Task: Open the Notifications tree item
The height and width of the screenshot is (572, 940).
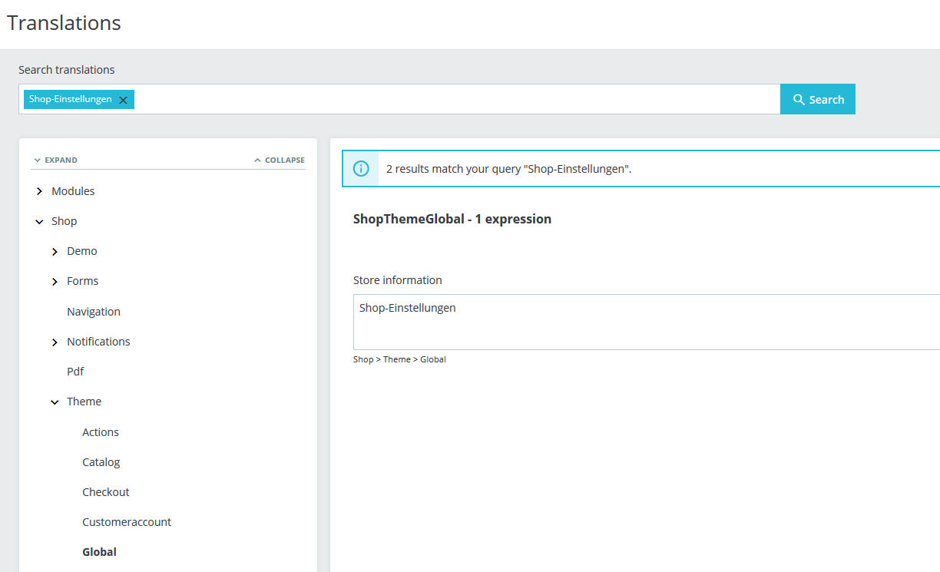Action: [x=98, y=342]
